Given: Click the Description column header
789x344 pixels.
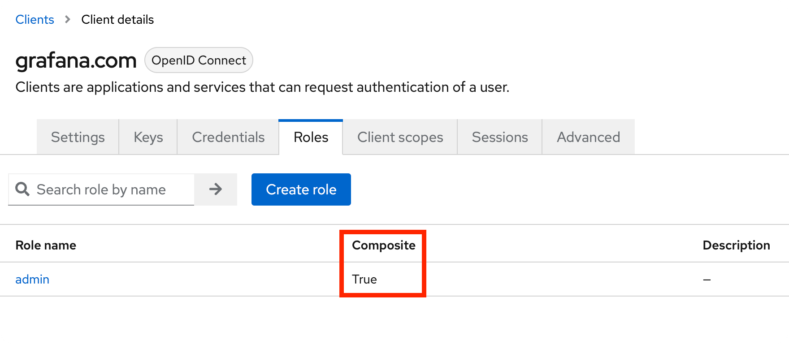Looking at the screenshot, I should (736, 245).
